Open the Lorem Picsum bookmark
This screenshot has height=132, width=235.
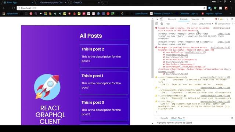[140, 14]
